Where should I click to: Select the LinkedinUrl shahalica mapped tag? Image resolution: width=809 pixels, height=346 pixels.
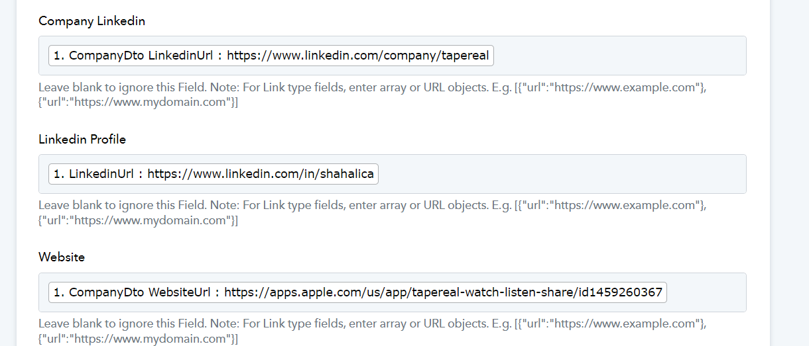[214, 174]
